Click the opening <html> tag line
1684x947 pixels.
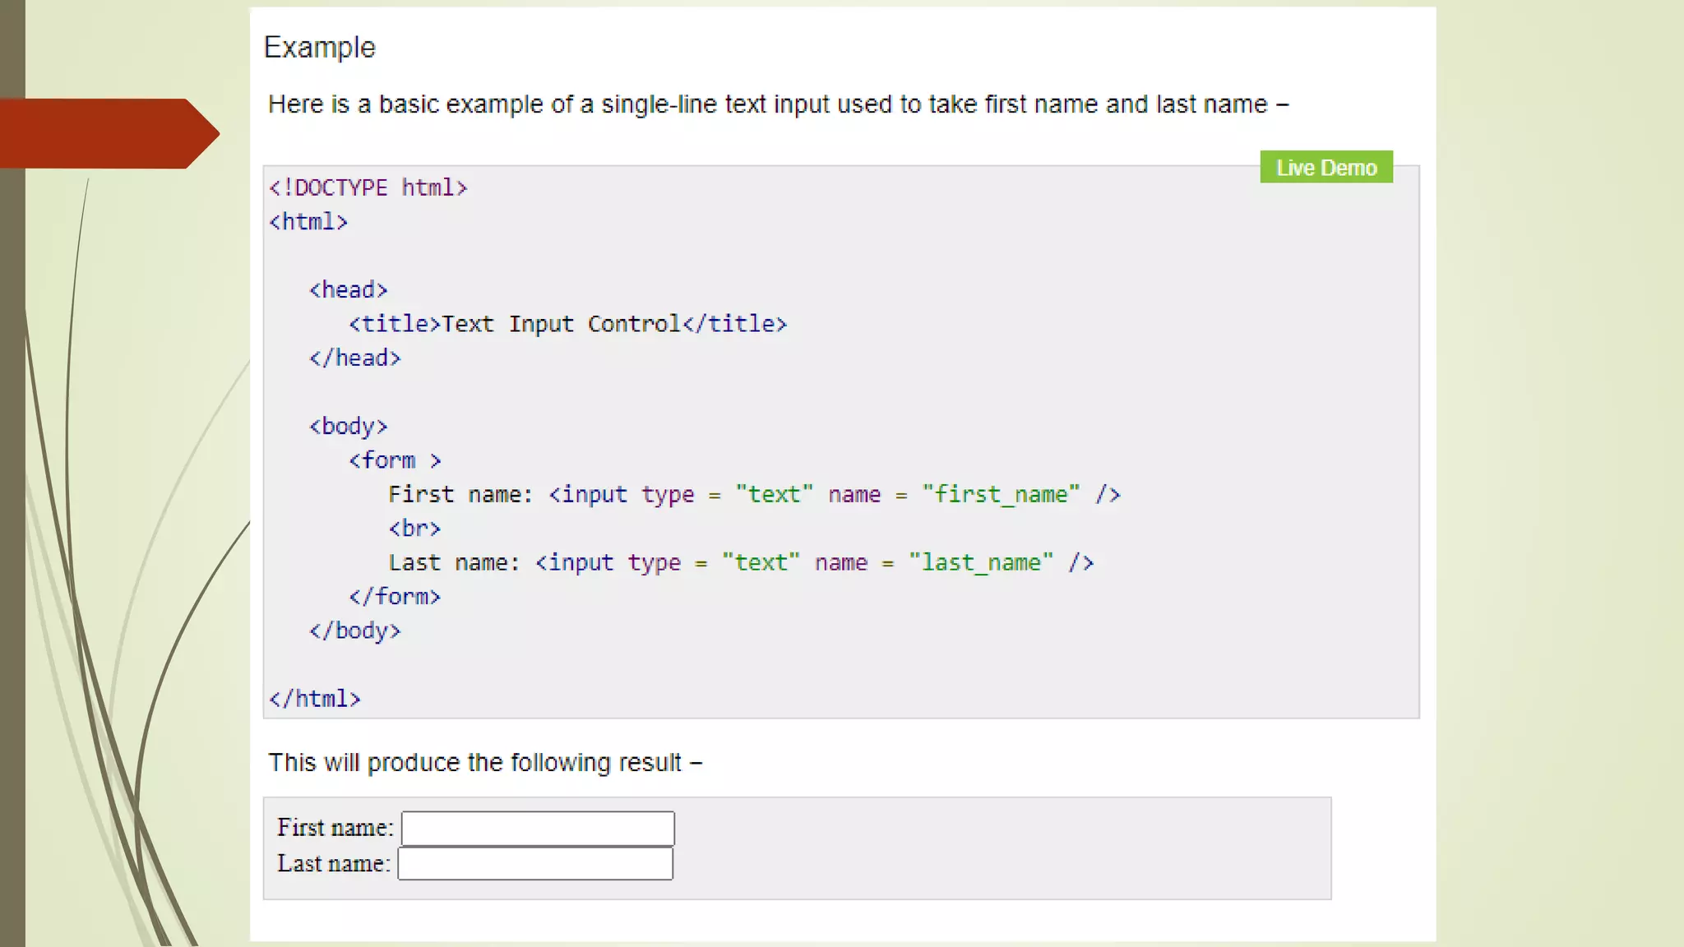click(x=308, y=222)
